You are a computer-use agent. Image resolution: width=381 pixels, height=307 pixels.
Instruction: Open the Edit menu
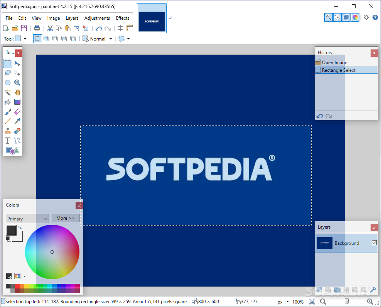click(x=22, y=18)
